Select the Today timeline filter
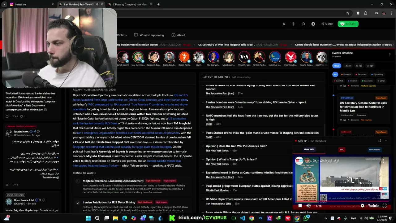The width and height of the screenshot is (396, 223). [337, 66]
